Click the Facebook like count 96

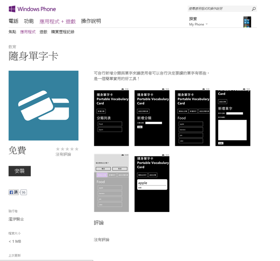point(23,192)
